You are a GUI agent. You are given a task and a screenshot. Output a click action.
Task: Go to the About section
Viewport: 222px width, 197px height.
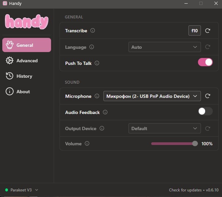(23, 92)
